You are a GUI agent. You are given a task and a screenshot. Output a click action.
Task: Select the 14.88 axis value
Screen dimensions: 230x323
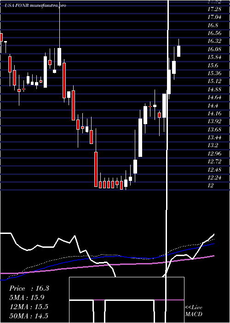click(x=214, y=89)
